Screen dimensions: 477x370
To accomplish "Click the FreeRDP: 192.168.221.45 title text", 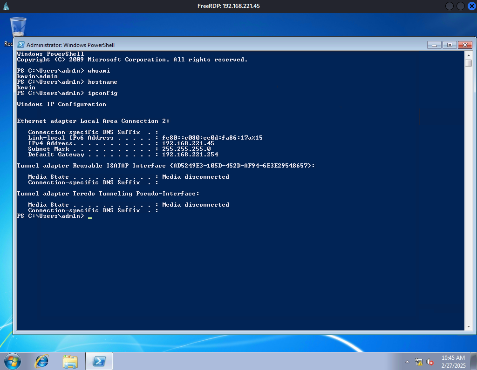I will 228,6.
